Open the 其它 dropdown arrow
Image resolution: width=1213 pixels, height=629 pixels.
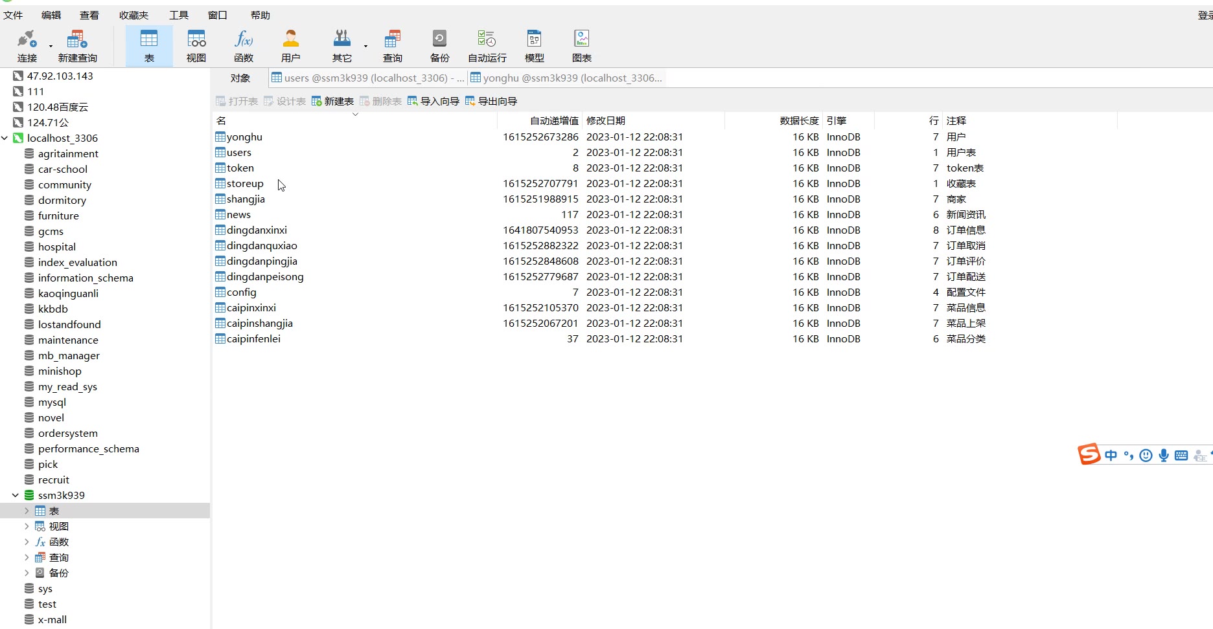365,46
